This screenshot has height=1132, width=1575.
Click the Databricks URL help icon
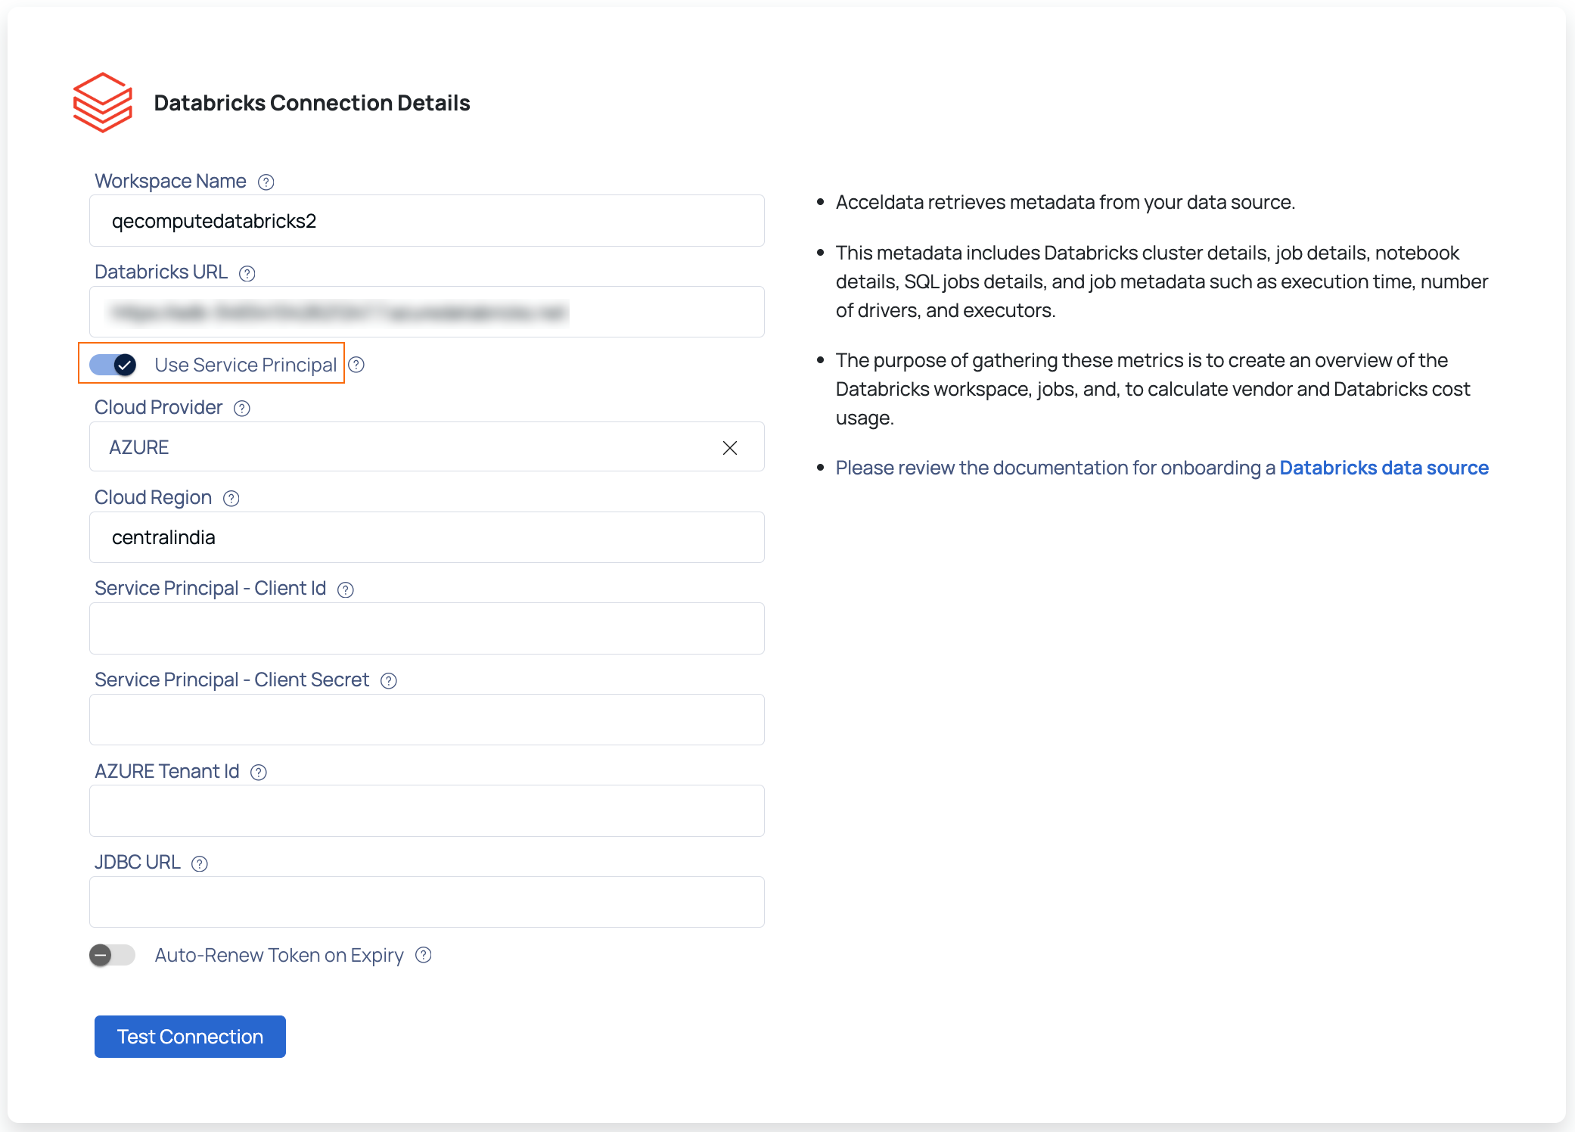coord(247,273)
